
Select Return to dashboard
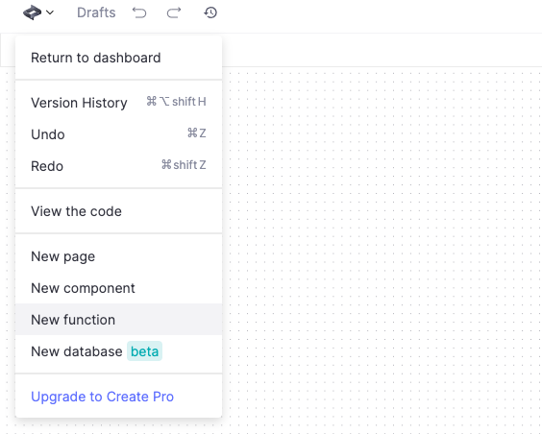pyautogui.click(x=118, y=58)
